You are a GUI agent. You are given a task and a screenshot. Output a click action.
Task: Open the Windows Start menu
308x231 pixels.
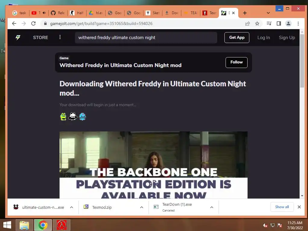click(7, 225)
